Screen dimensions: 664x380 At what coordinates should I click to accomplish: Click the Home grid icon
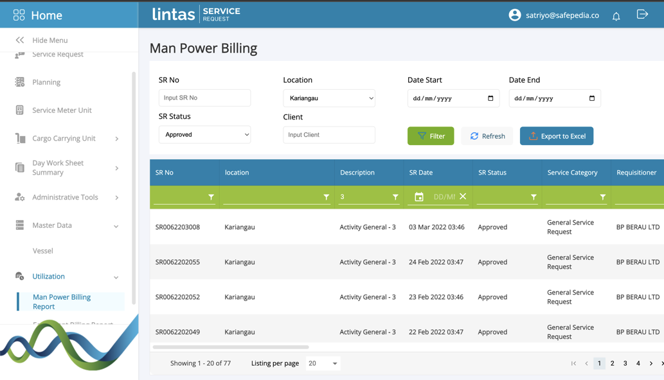coord(19,15)
